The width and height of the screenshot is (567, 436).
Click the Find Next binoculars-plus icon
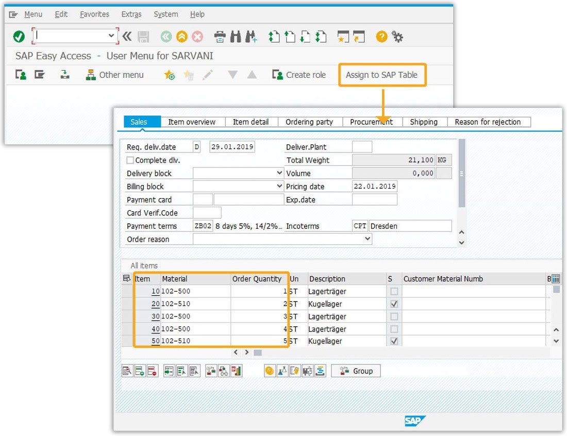click(252, 37)
